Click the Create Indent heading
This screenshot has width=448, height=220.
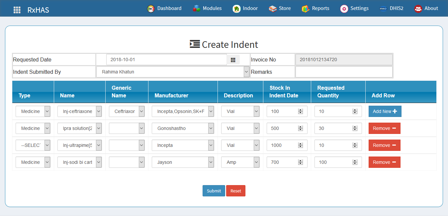click(x=224, y=45)
